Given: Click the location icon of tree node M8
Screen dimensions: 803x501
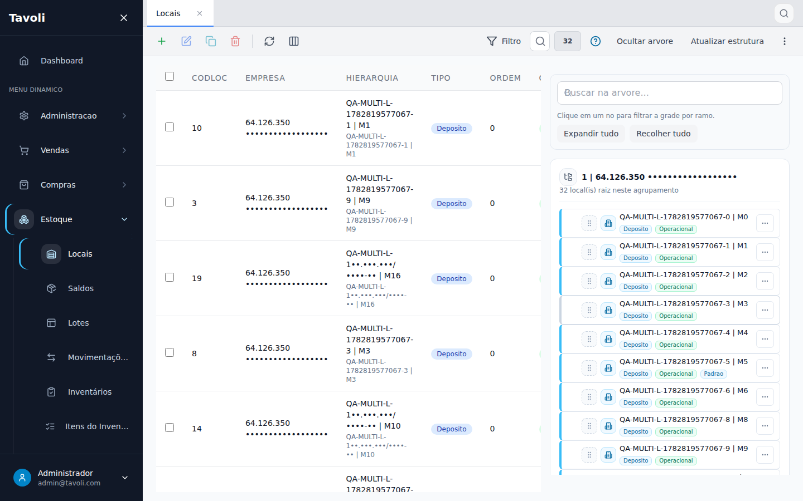Looking at the screenshot, I should click(x=608, y=426).
